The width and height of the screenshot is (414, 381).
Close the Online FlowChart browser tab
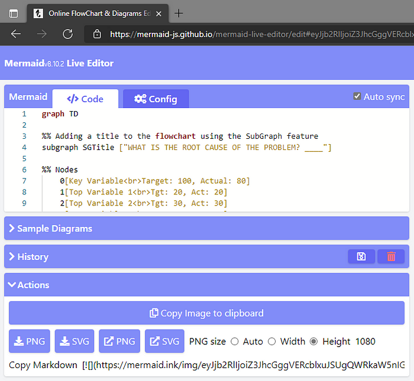[x=159, y=13]
